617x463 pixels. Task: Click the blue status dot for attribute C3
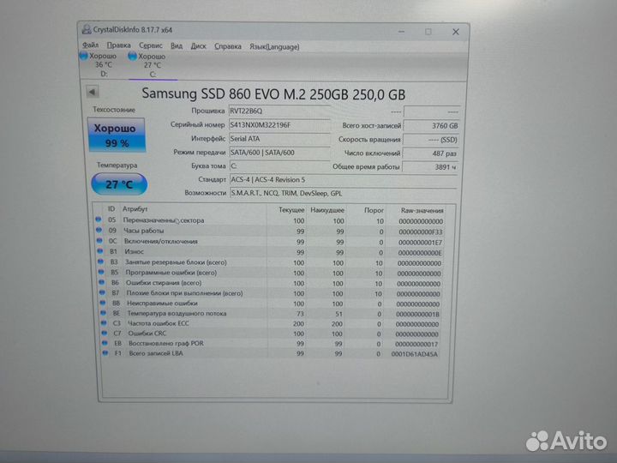tap(104, 323)
